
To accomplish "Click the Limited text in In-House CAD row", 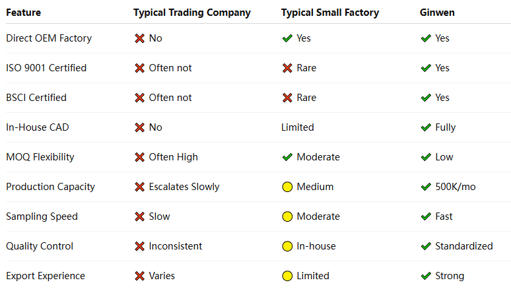I will pos(297,127).
